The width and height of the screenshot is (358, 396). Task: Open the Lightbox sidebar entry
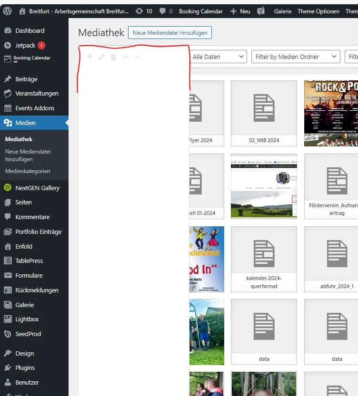point(27,319)
